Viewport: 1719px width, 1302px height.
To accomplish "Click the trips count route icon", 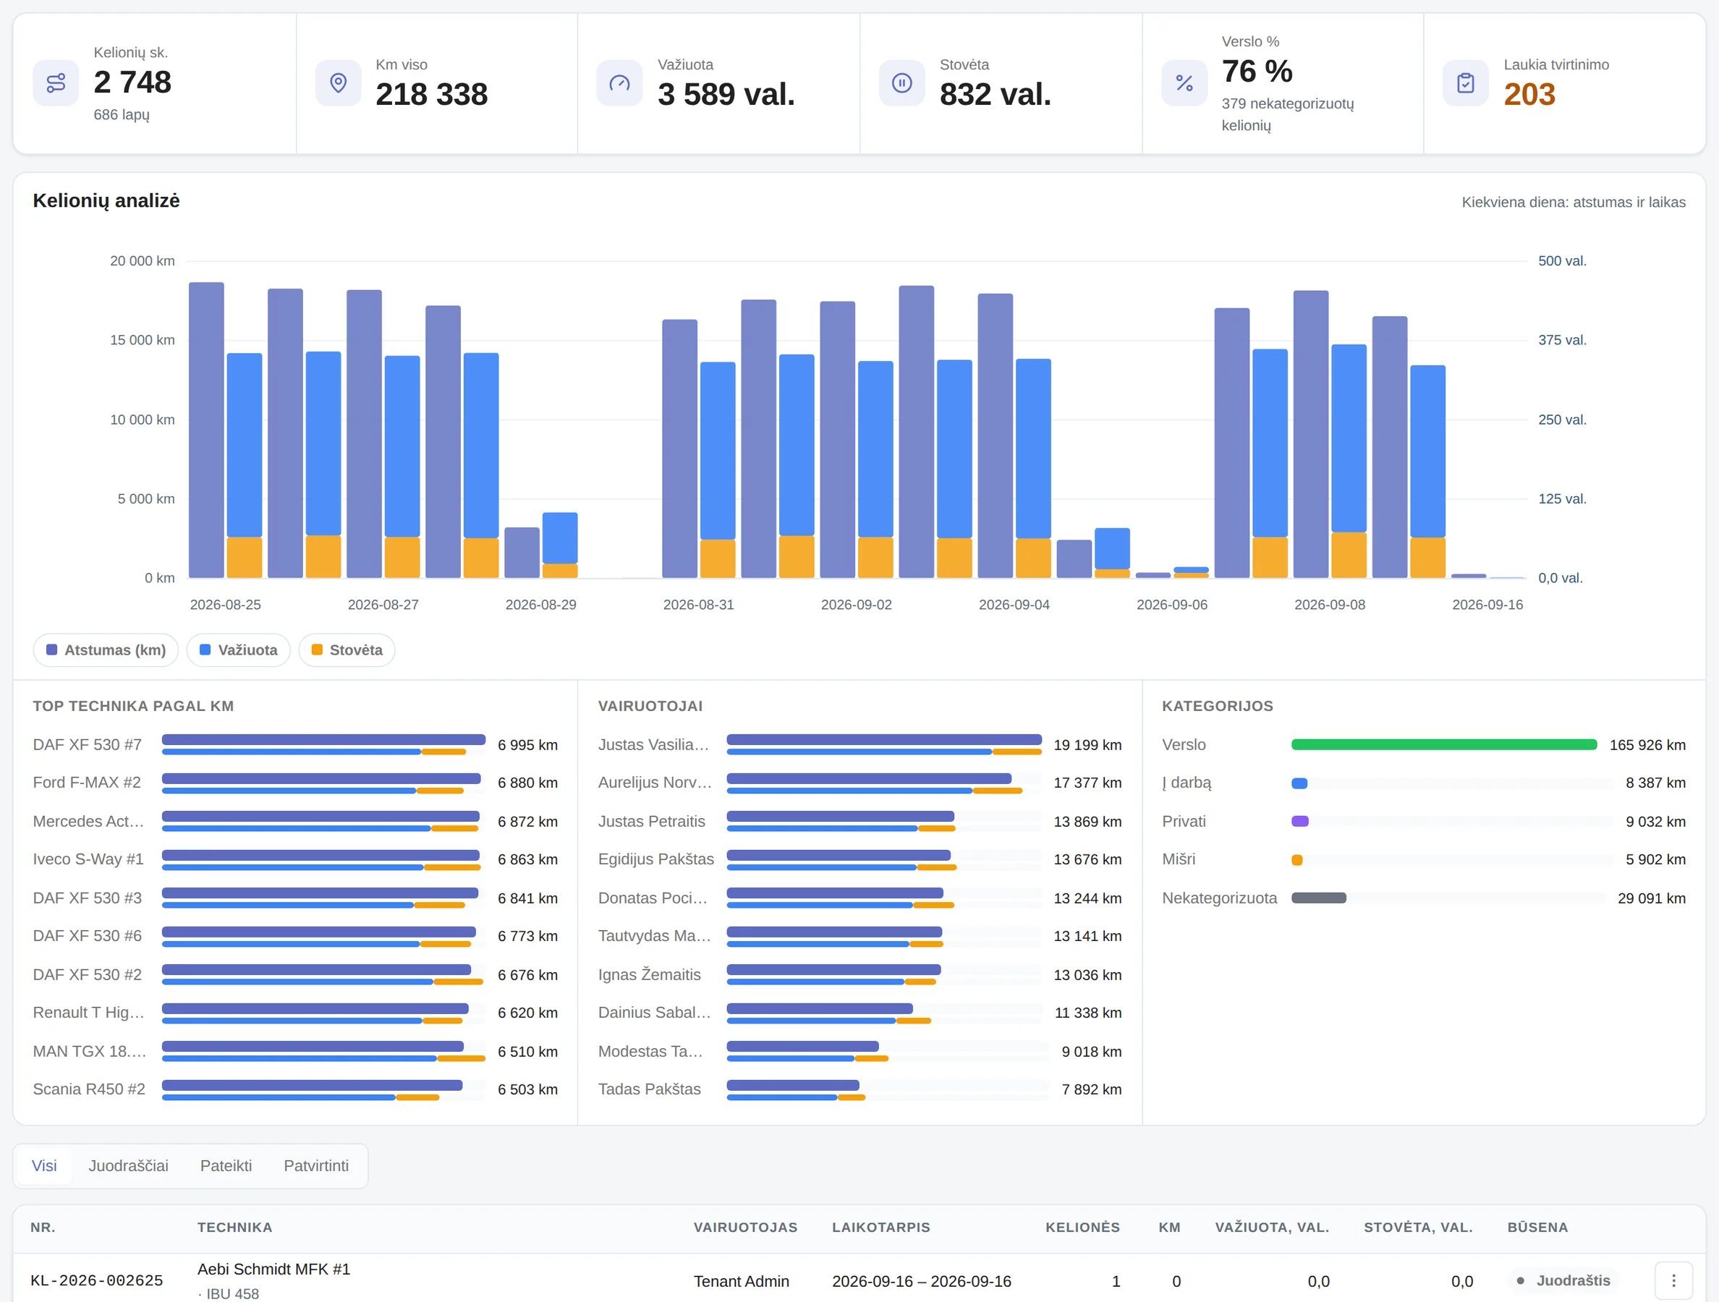I will point(56,83).
